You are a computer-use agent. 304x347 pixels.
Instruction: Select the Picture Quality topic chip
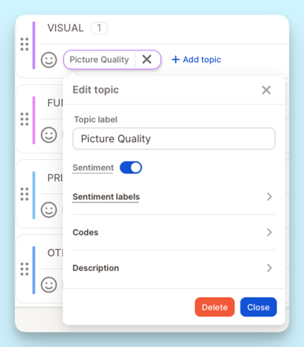click(100, 60)
